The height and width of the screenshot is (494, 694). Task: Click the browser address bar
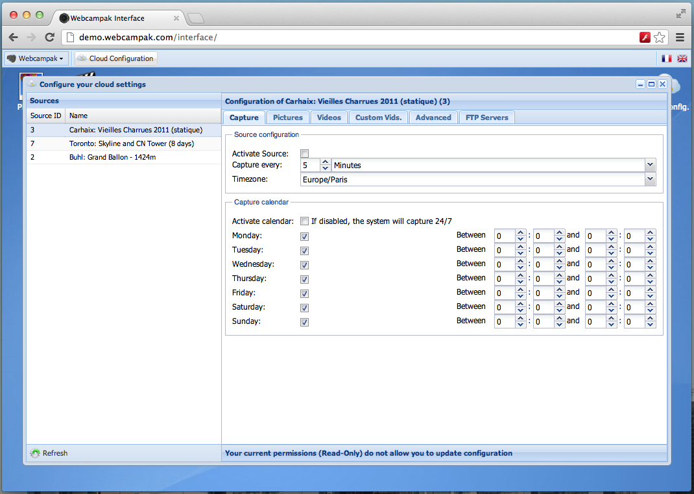[350, 37]
